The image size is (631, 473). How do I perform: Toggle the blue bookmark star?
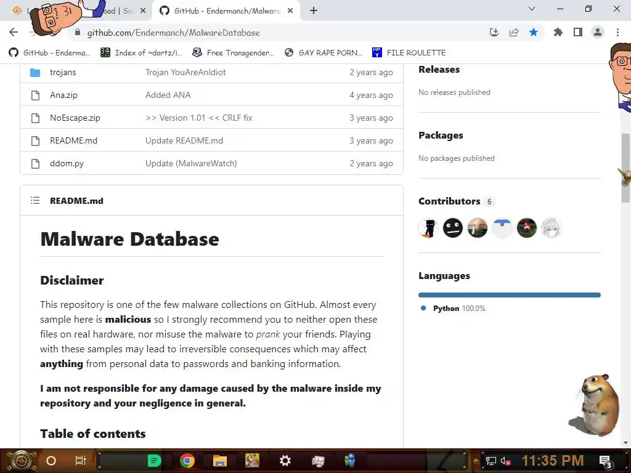click(x=534, y=32)
